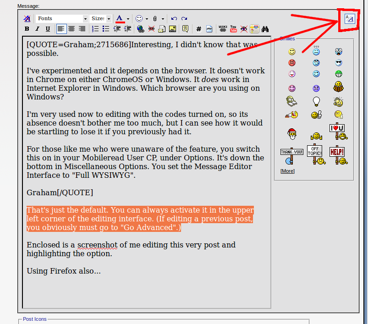368x324 pixels.
Task: Click the Insert Link globe icon
Action: (x=141, y=29)
